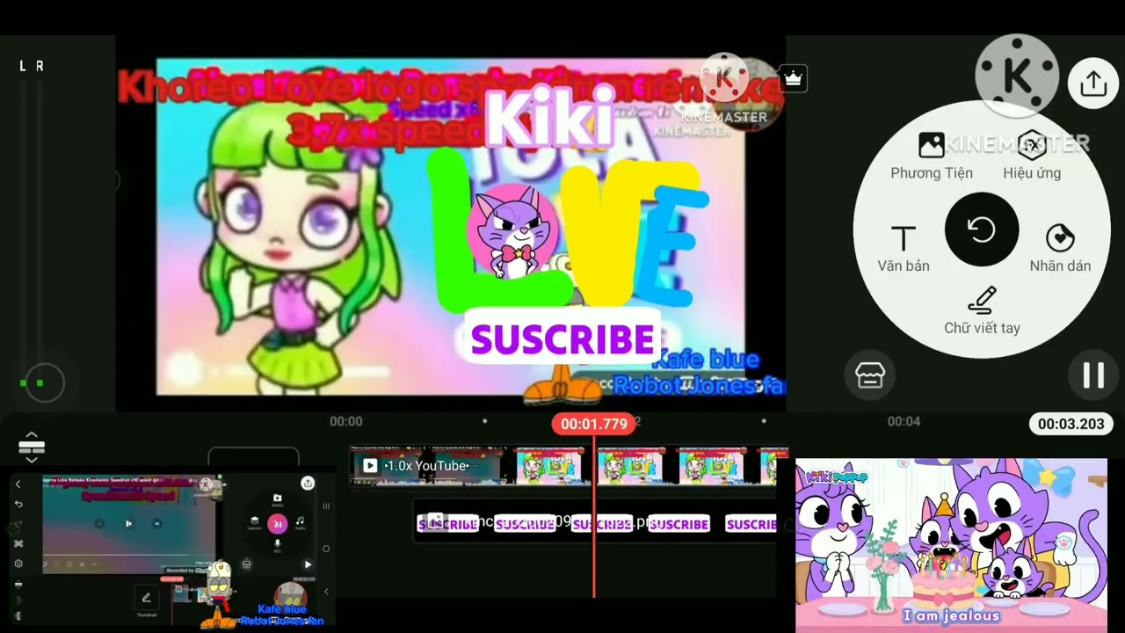This screenshot has height=633, width=1125.
Task: Select the 1.0x YouTube video clip
Action: point(562,466)
